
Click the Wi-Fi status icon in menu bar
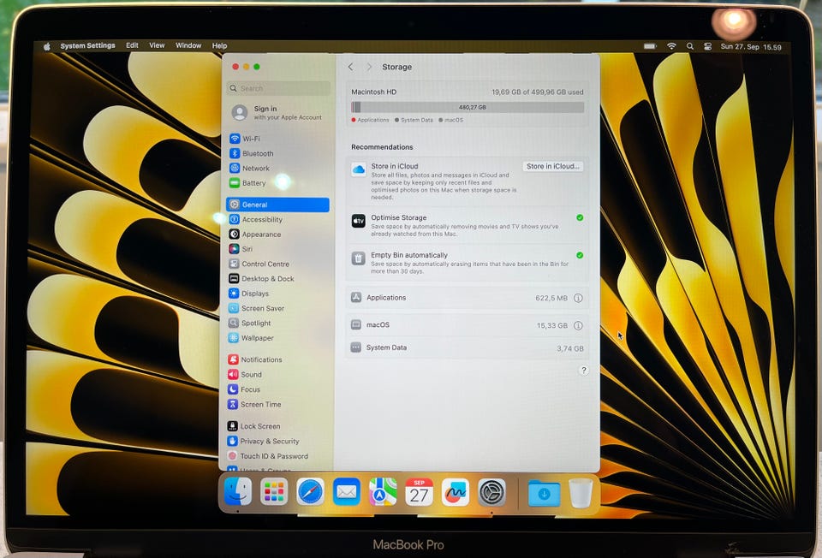click(x=671, y=46)
